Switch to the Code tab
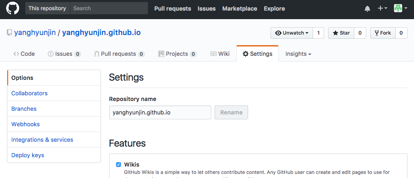The image size is (414, 178). [x=24, y=54]
